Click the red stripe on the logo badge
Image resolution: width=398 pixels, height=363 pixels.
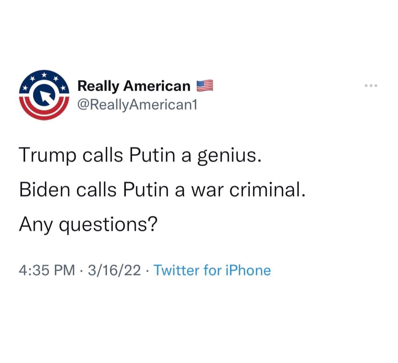pos(43,114)
